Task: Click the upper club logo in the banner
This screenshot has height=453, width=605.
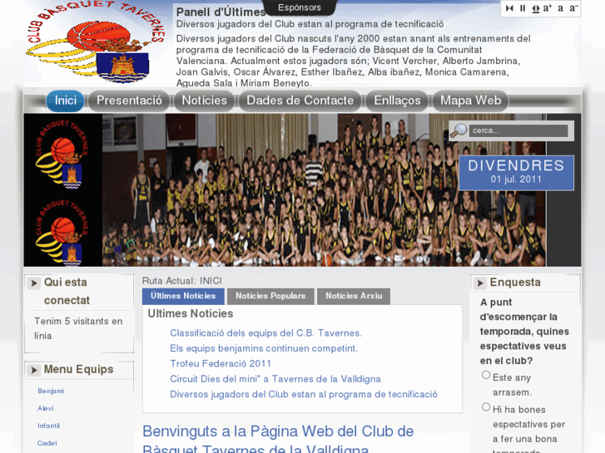Action: (x=63, y=155)
